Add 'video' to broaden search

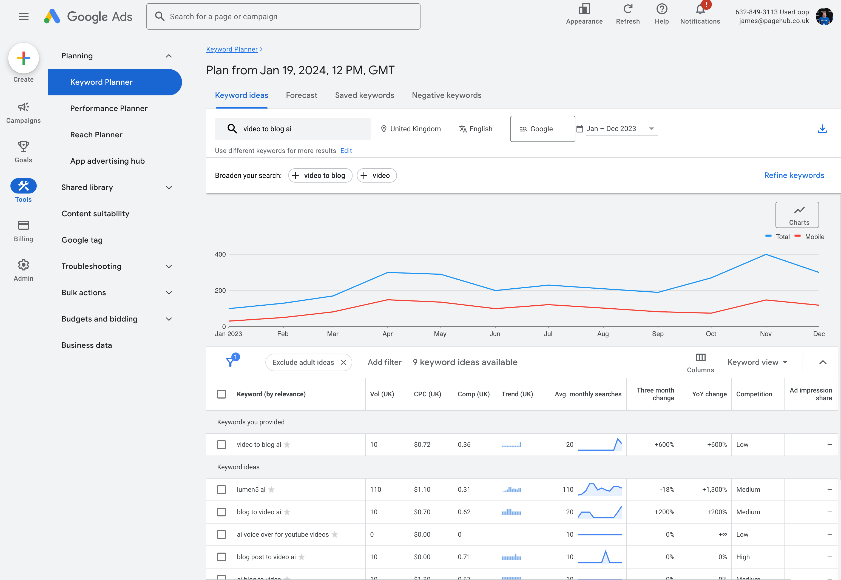tap(377, 175)
